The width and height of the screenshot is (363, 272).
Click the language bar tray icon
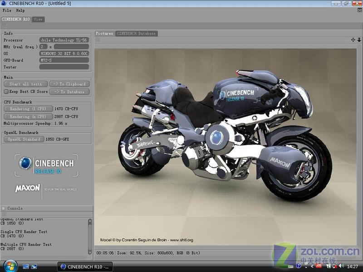(x=290, y=267)
